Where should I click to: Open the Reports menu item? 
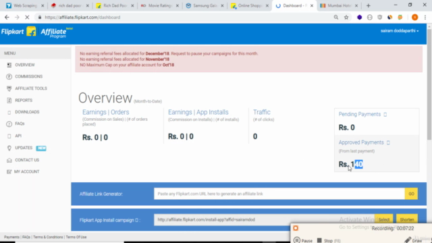tap(24, 101)
